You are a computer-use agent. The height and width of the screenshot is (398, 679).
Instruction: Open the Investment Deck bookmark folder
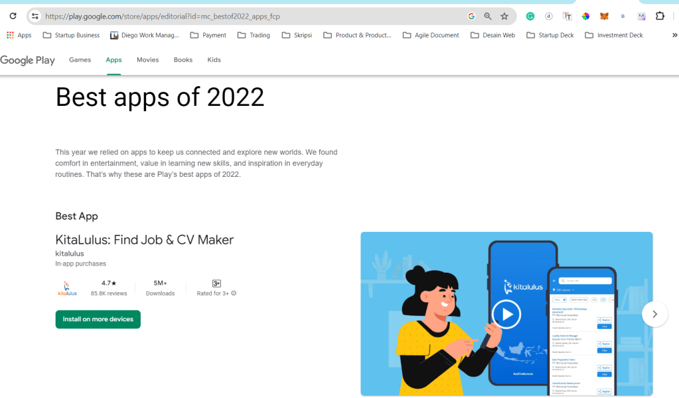point(613,35)
